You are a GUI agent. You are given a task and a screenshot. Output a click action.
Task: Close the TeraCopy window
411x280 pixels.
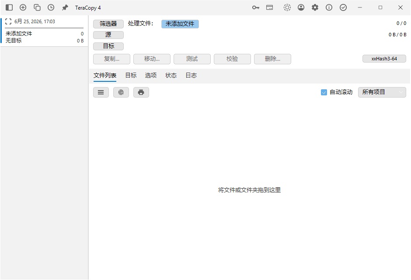click(x=400, y=7)
